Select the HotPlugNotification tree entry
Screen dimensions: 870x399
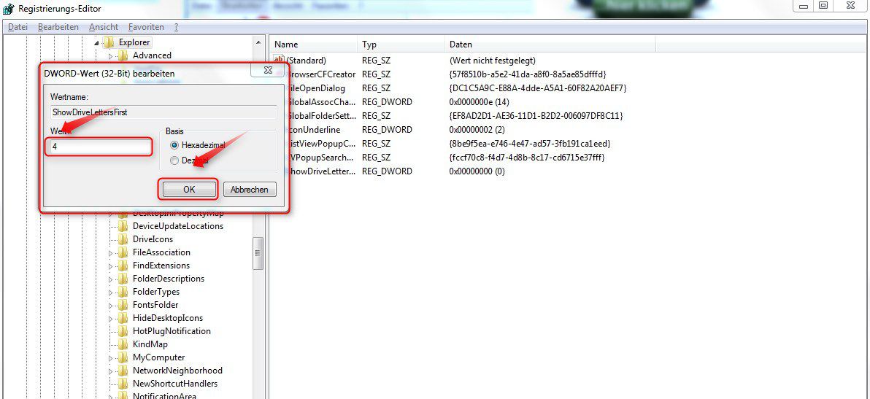click(x=172, y=331)
